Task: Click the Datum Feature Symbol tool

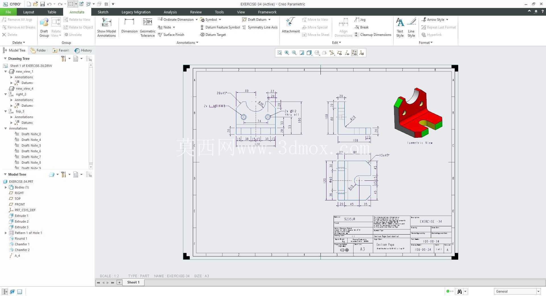Action: click(220, 27)
